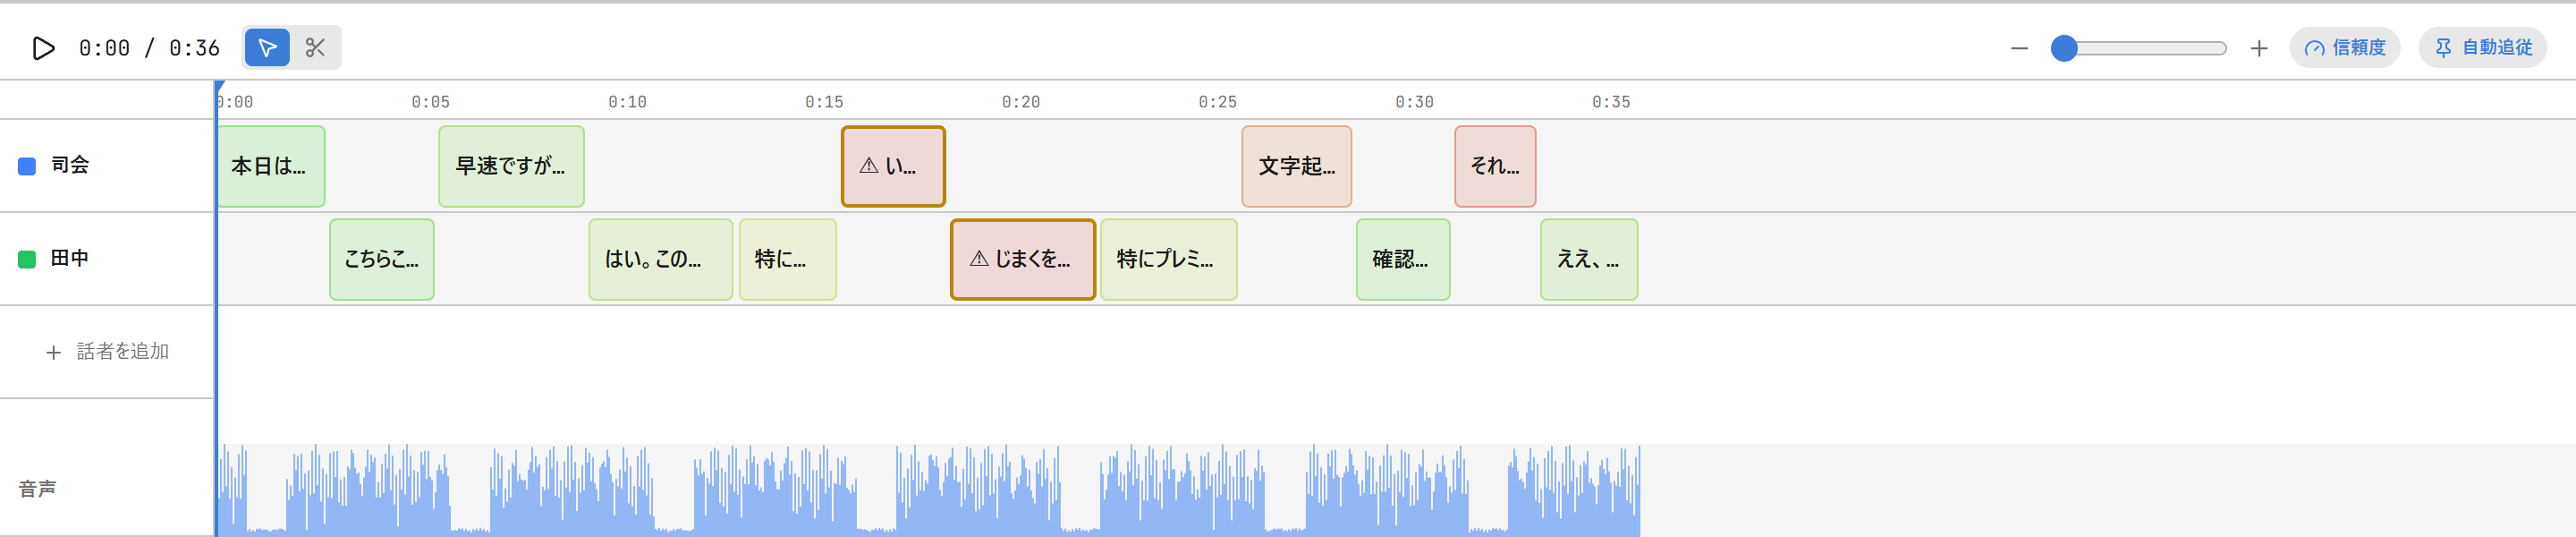Viewport: 2576px width, 537px height.
Task: Add a speaker with 話者を追加
Action: click(x=107, y=352)
